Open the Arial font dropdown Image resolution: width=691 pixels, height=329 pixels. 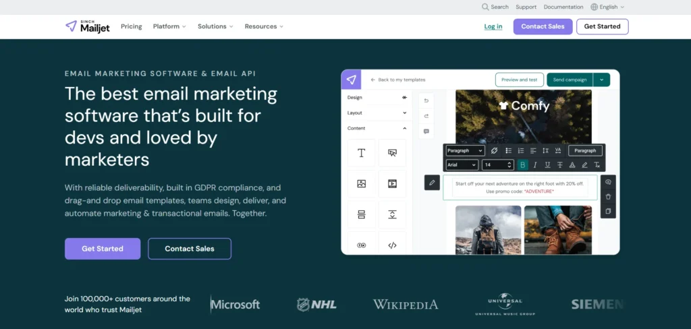[462, 164]
